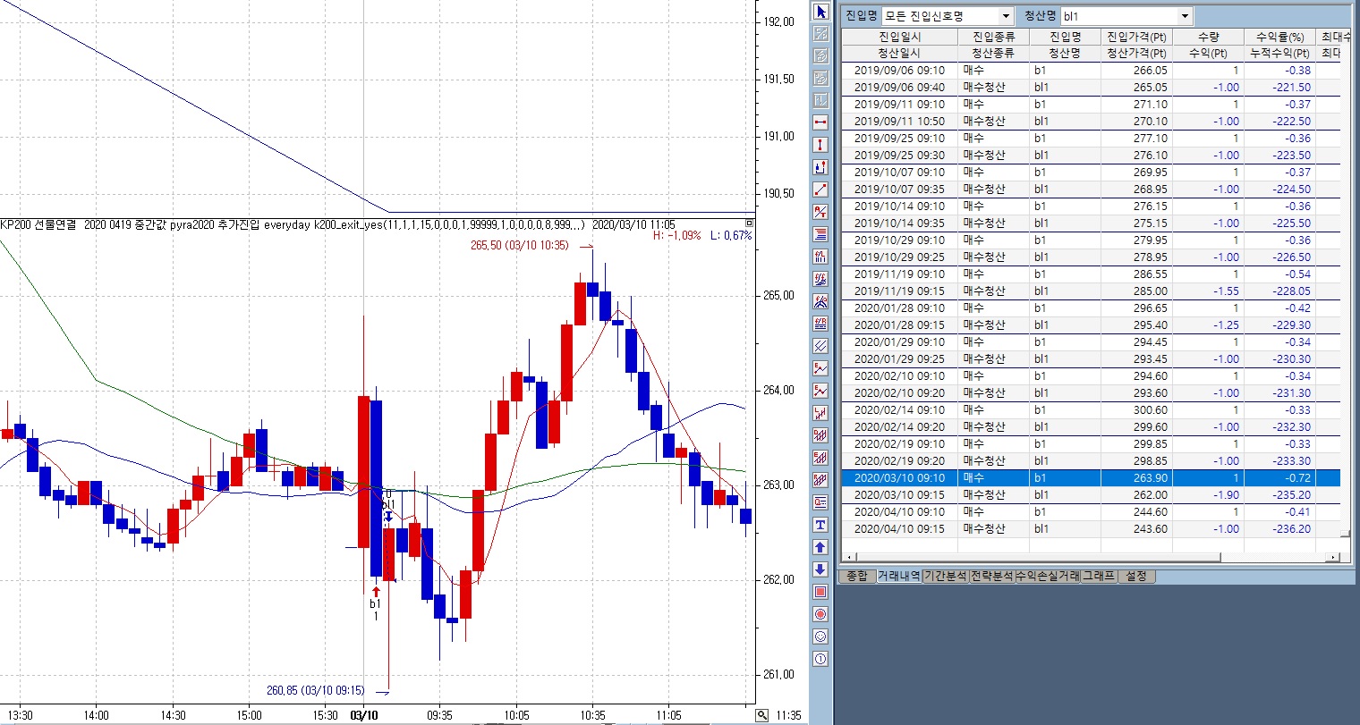The width and height of the screenshot is (1360, 725).
Task: Click the 수익률(%) column header
Action: click(1279, 38)
